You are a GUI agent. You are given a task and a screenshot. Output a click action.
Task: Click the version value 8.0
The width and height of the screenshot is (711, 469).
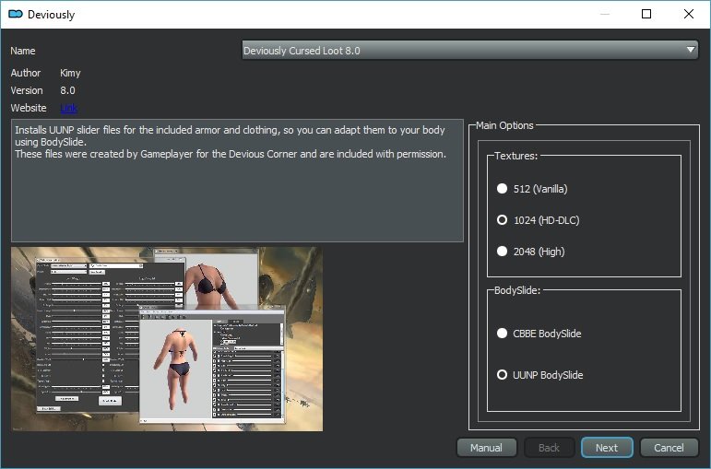point(67,90)
